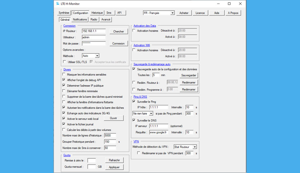Image resolution: width=300 pixels, height=173 pixels.
Task: Click the Appliquer quota button
Action: (114, 167)
